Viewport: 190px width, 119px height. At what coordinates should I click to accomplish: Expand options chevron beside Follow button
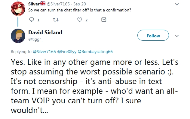[177, 36]
